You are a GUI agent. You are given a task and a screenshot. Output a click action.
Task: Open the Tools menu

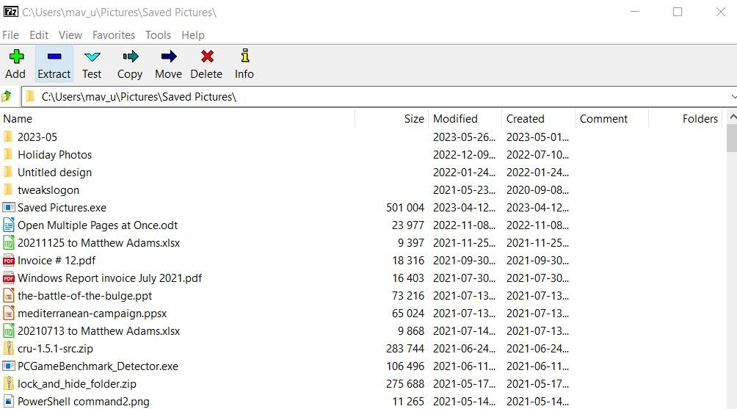(158, 35)
